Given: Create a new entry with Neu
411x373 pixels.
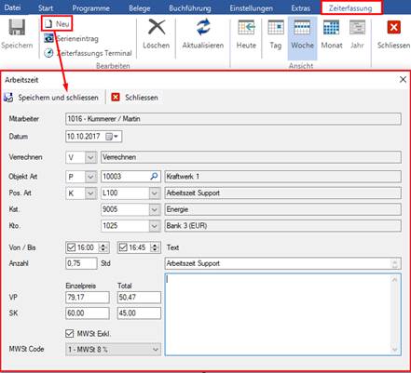Looking at the screenshot, I should [x=57, y=24].
